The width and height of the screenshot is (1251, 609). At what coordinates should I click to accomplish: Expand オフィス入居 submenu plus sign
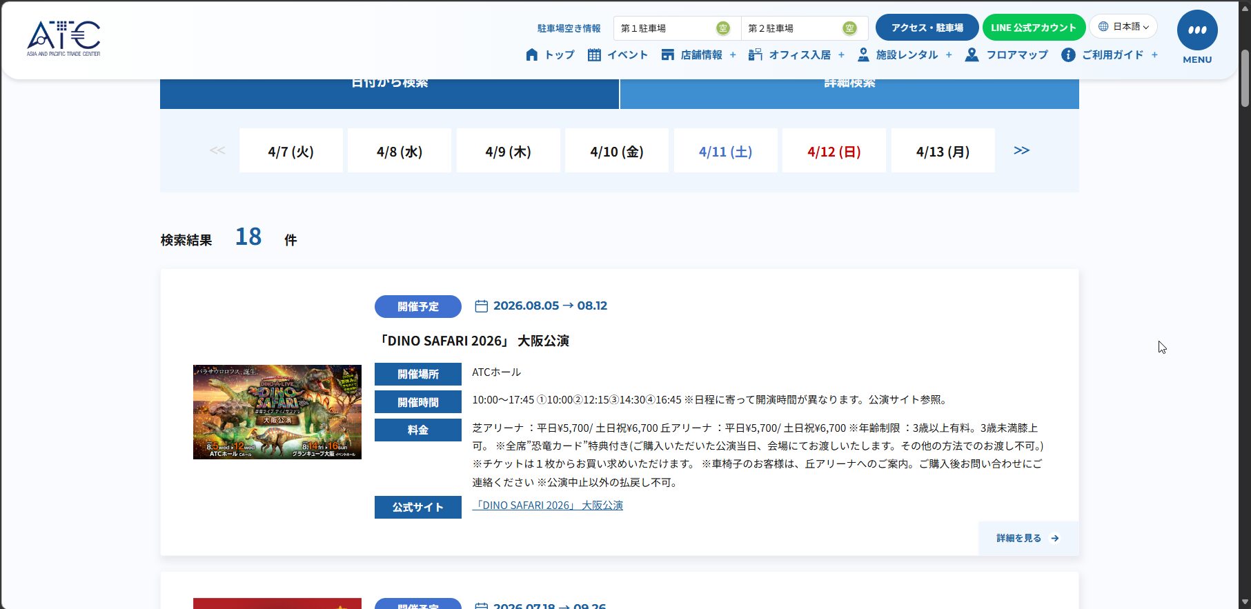click(x=841, y=54)
